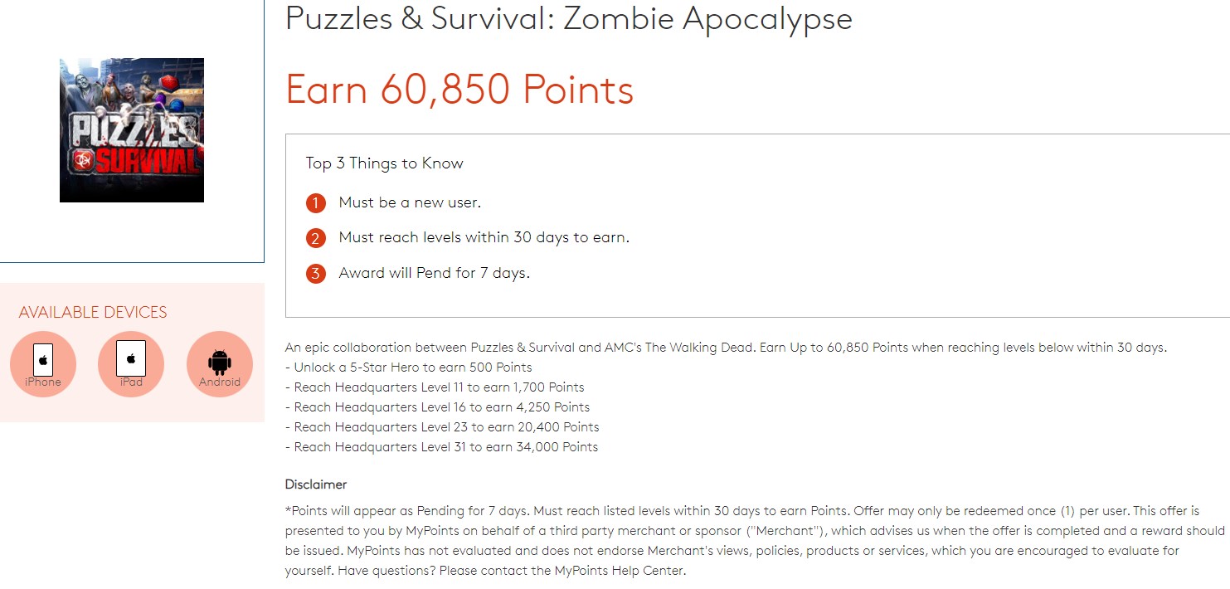Image resolution: width=1230 pixels, height=589 pixels.
Task: Open the MyPoints Help Center link
Action: [621, 570]
